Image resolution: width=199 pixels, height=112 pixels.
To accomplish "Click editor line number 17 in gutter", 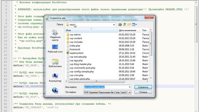I will click(x=5, y=51).
